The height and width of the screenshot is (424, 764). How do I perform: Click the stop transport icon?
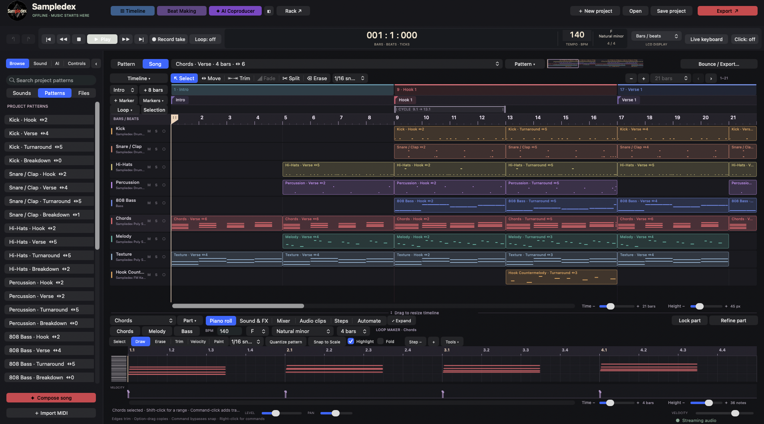click(x=79, y=39)
